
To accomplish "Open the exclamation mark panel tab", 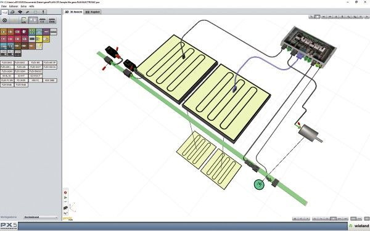I will [x=43, y=12].
